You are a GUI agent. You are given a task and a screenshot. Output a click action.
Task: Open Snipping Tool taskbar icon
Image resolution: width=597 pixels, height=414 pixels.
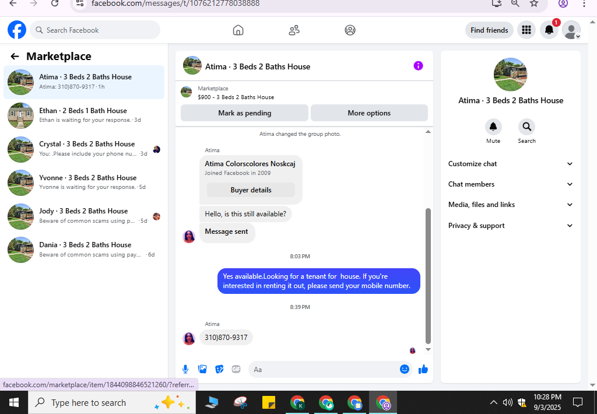[x=241, y=402]
